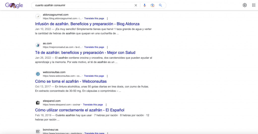
Task: Click the elespanol.com favicon
Action: [38, 102]
